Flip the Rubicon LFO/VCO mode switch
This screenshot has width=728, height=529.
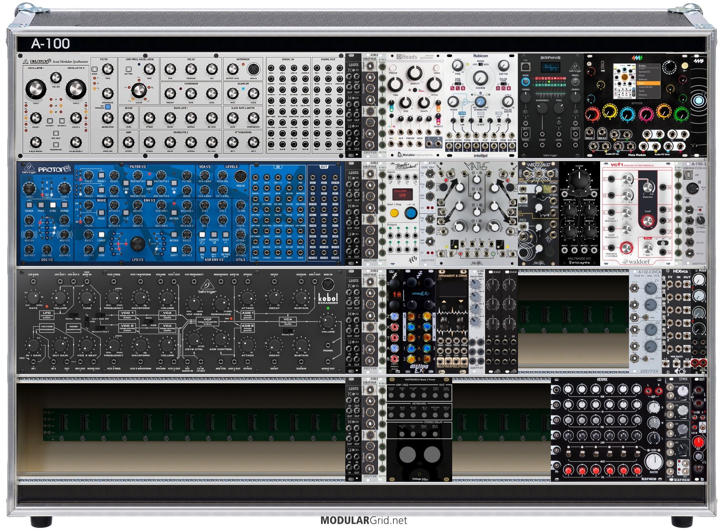tap(480, 64)
